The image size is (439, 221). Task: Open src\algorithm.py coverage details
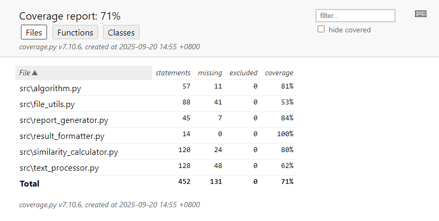click(x=50, y=89)
